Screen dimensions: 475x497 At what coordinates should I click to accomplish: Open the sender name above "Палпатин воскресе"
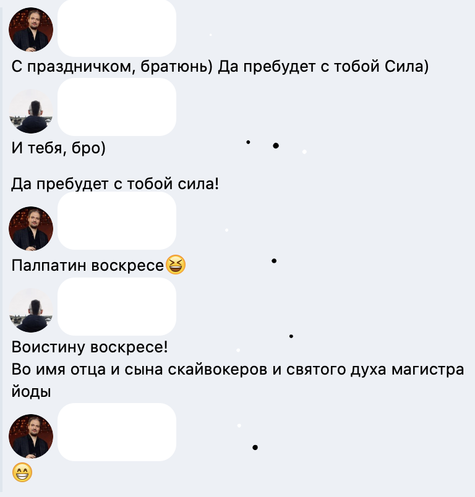click(x=117, y=221)
